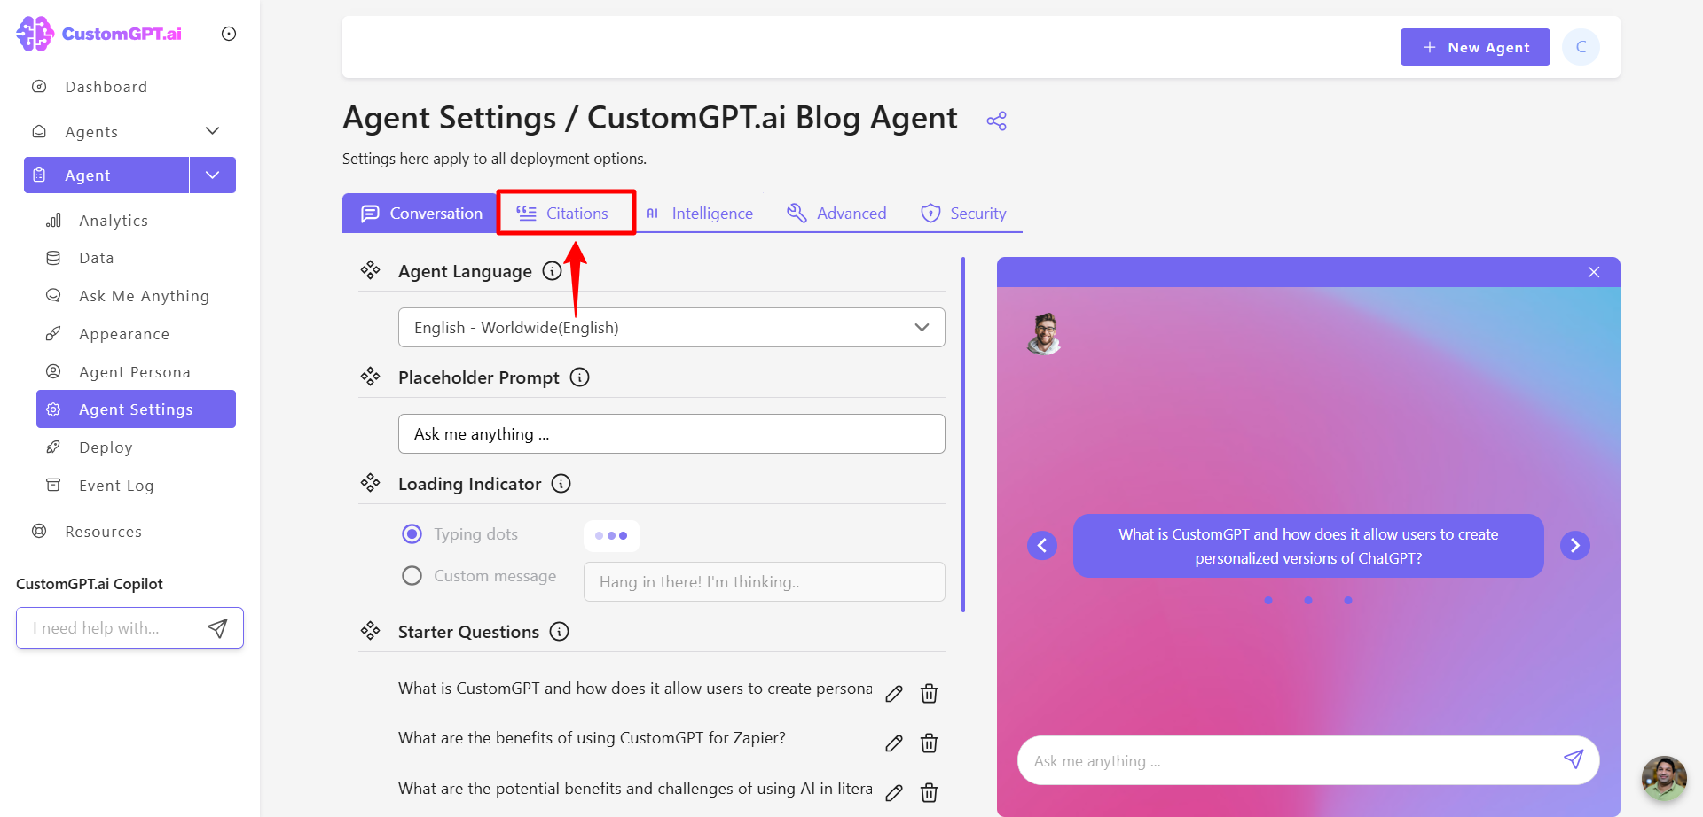Open Agent Persona page
Image resolution: width=1703 pixels, height=817 pixels.
pyautogui.click(x=134, y=372)
